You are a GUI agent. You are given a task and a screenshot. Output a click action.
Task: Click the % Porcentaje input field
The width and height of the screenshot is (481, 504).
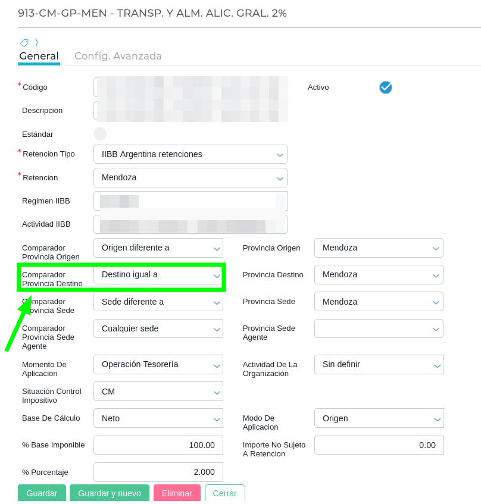point(158,472)
